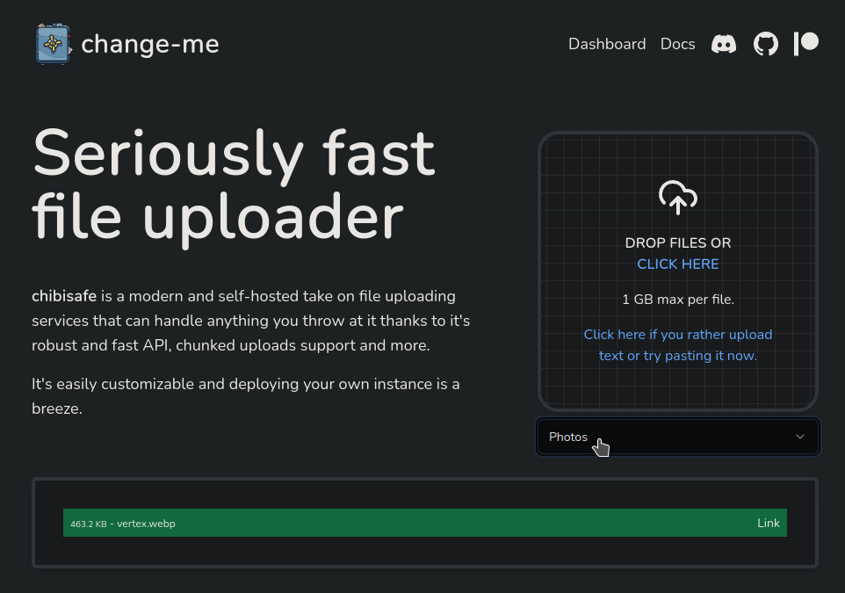
Task: Expand the album selector chevron arrow
Action: point(800,437)
